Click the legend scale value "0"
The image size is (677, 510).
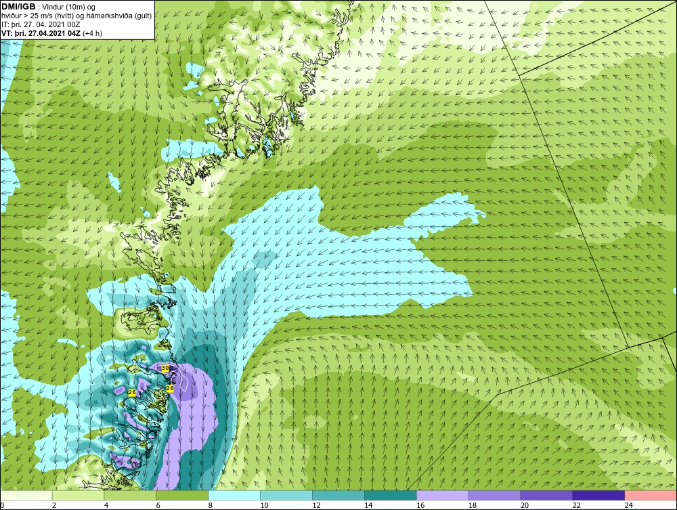[2, 505]
